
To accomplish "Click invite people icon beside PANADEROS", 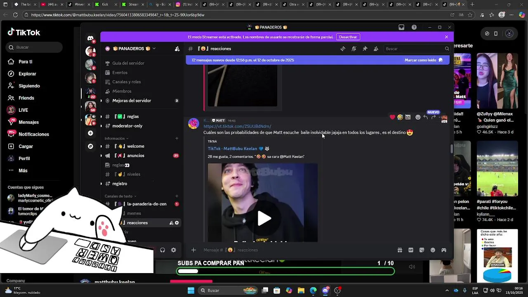I will (x=177, y=49).
